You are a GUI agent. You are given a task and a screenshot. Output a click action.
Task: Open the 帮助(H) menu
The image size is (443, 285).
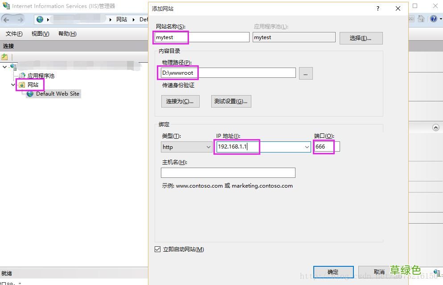[x=67, y=33]
